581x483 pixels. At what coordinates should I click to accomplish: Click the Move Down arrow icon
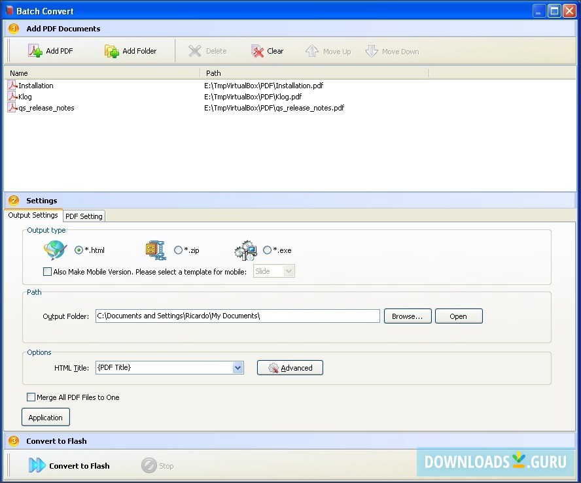tap(373, 50)
